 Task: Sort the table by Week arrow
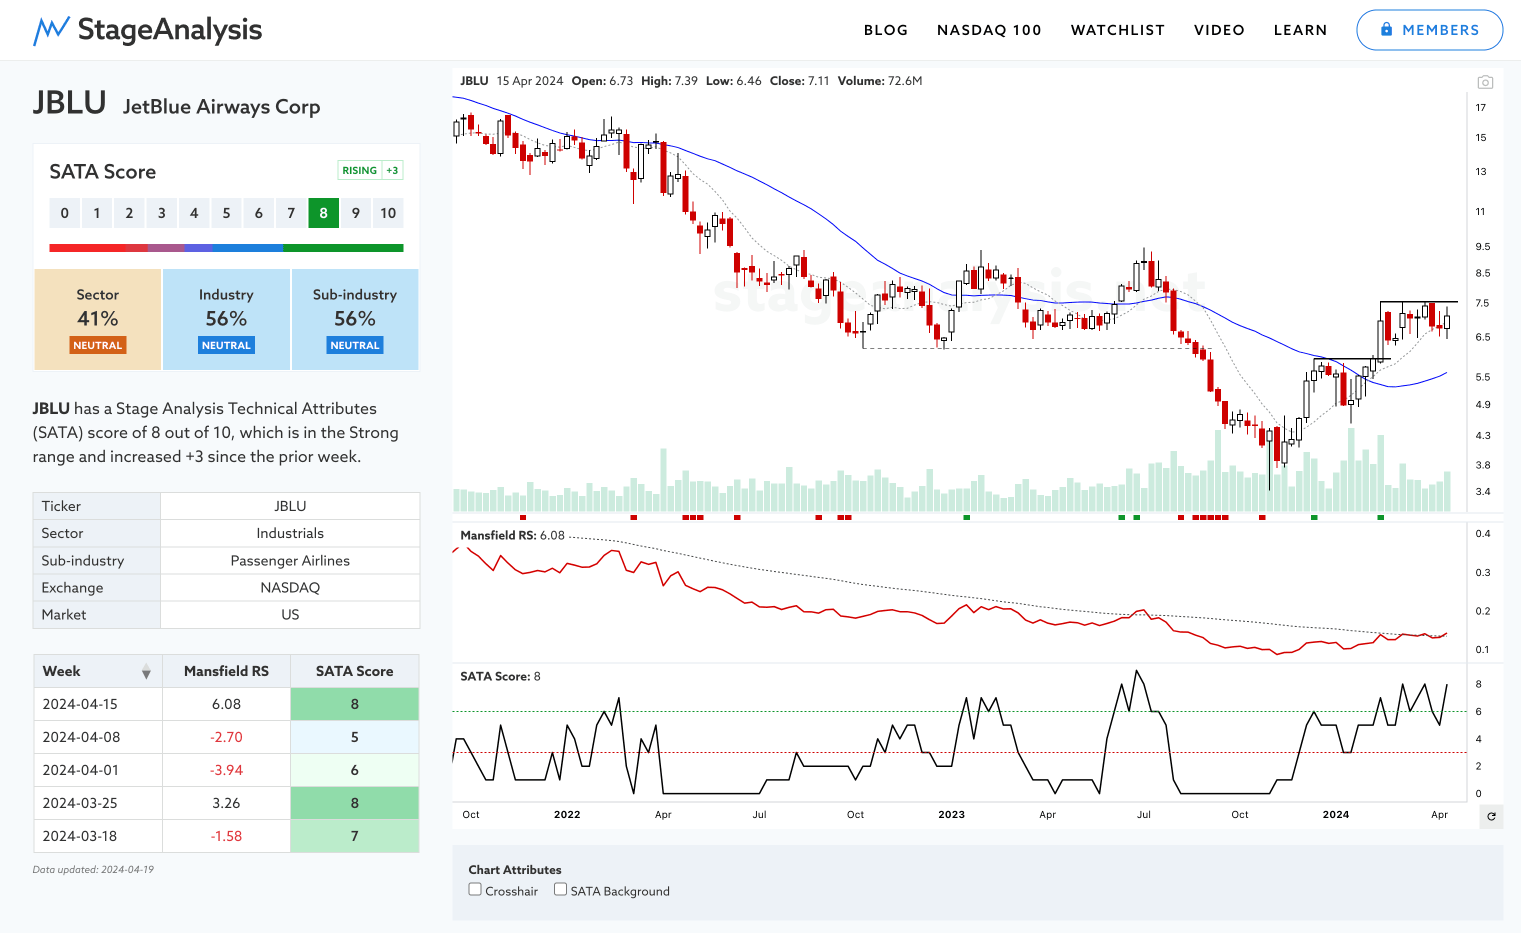(x=146, y=671)
